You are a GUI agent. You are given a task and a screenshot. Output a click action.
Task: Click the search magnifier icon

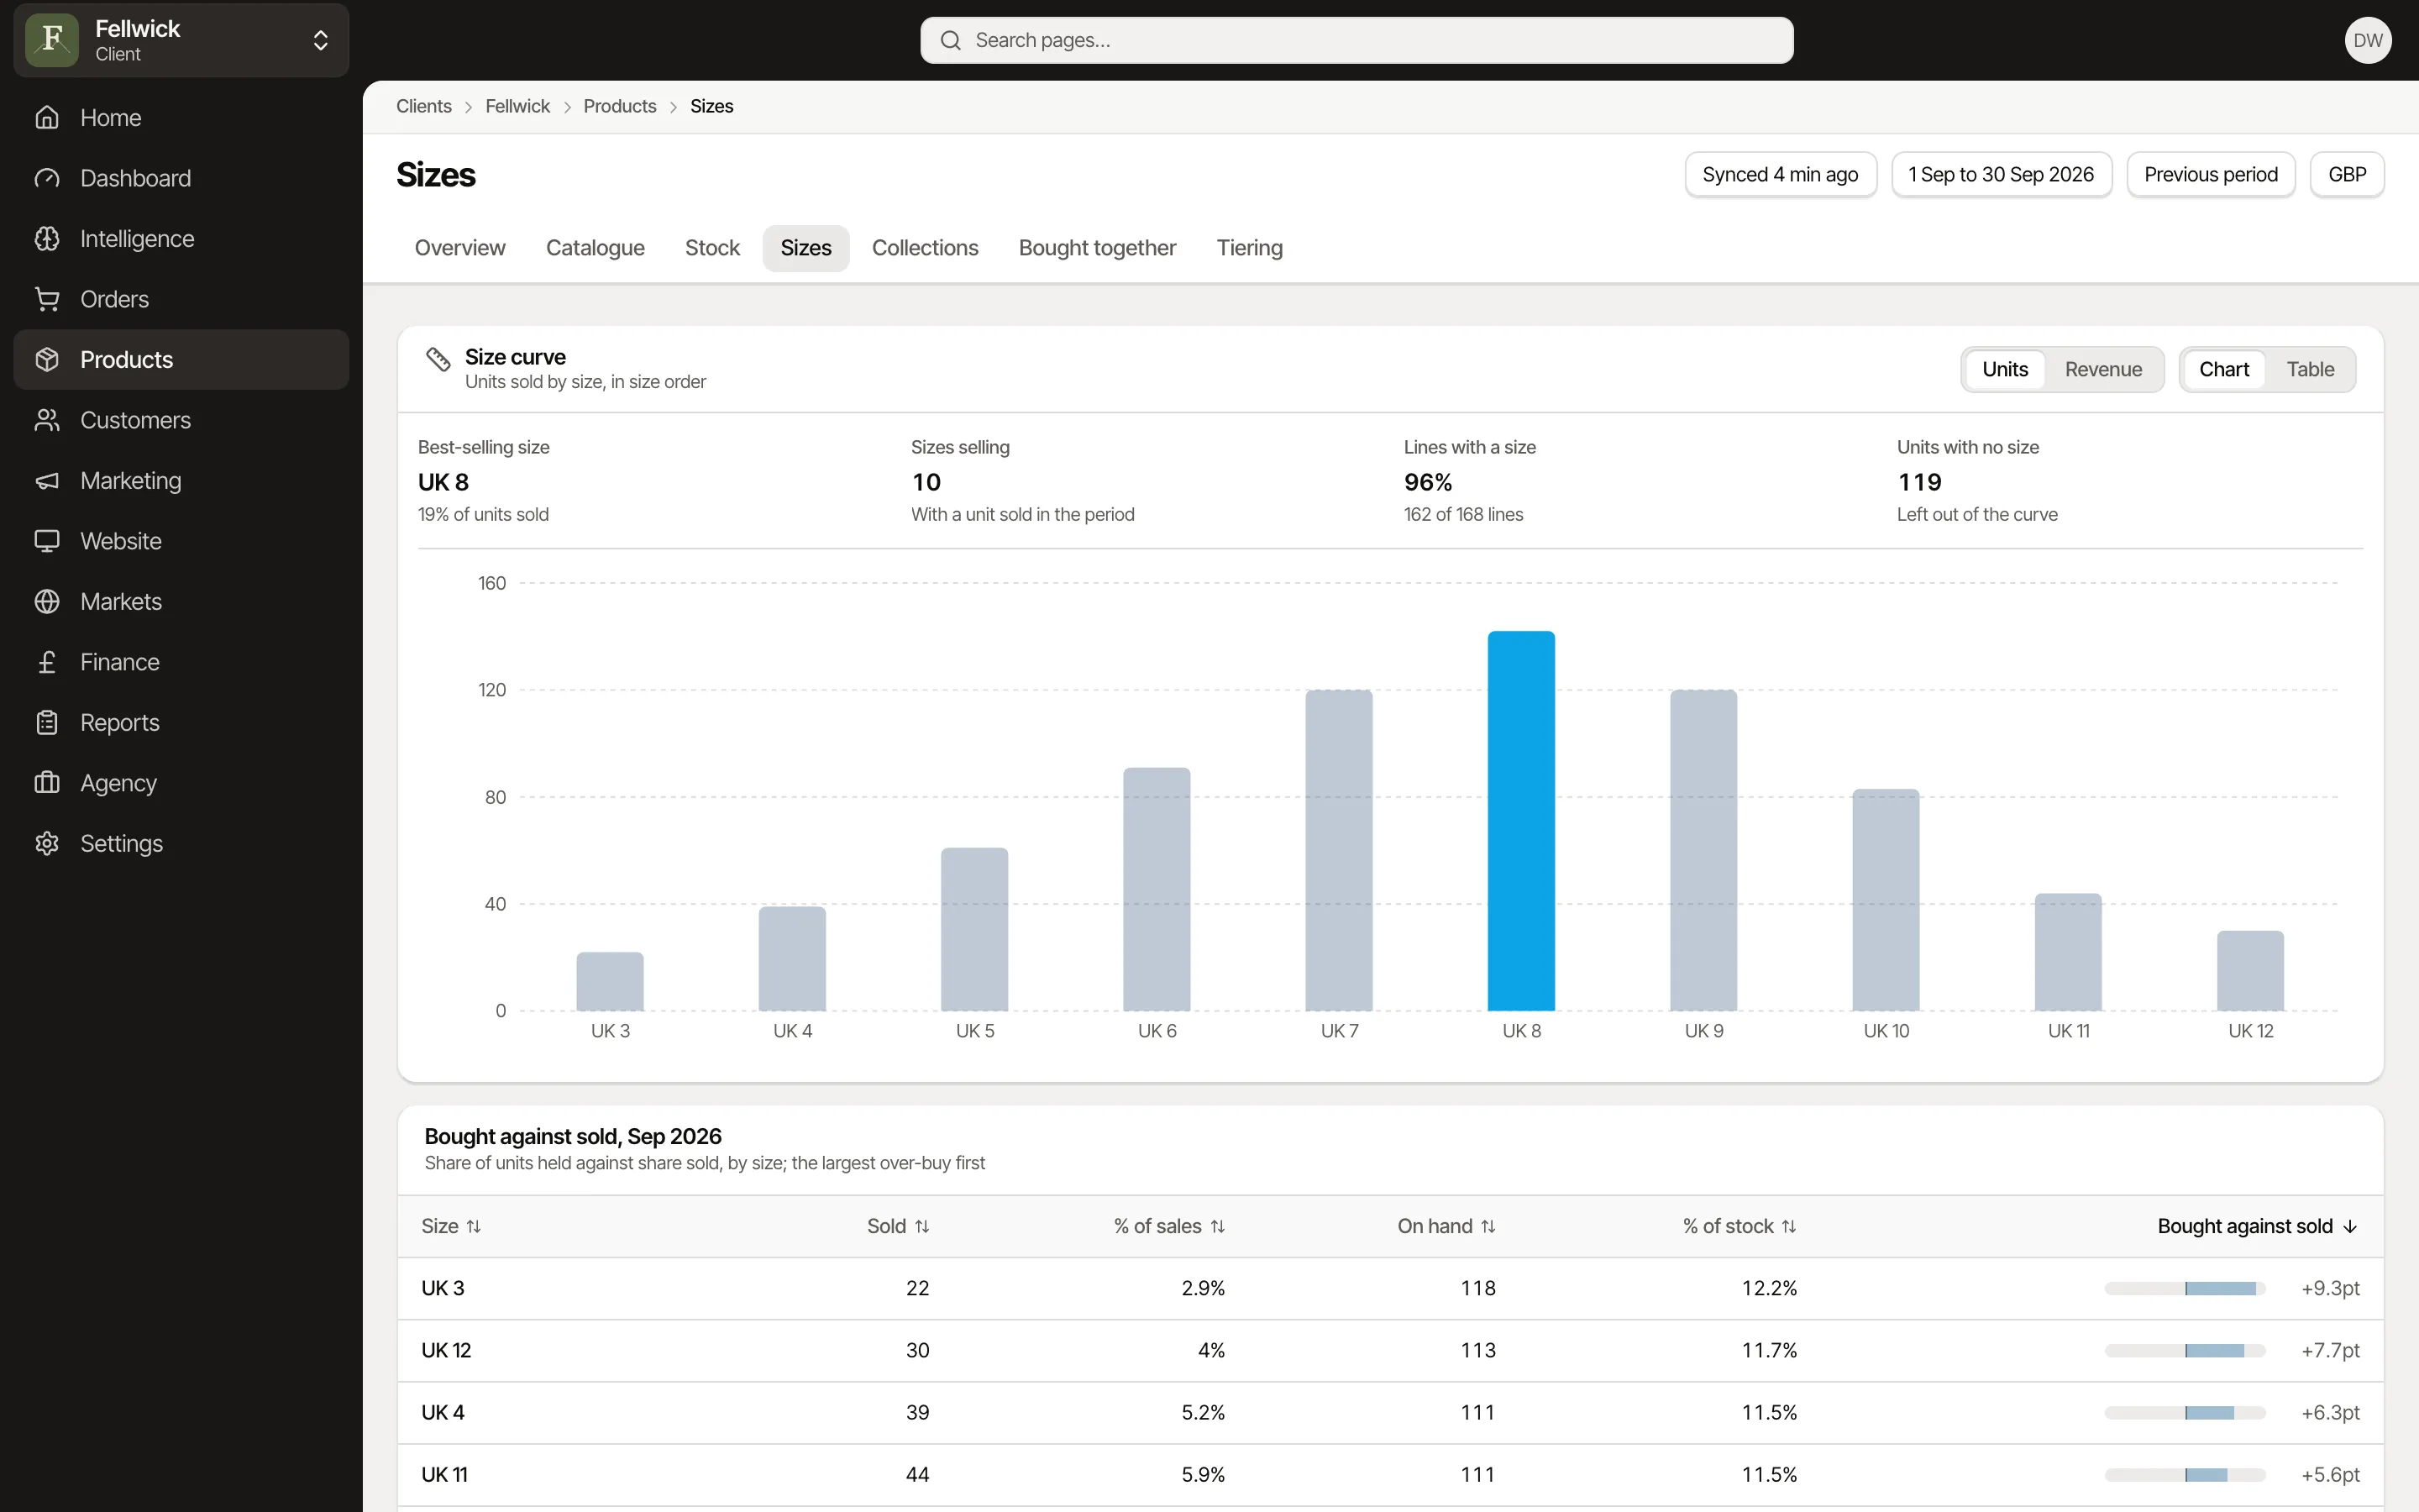point(951,40)
